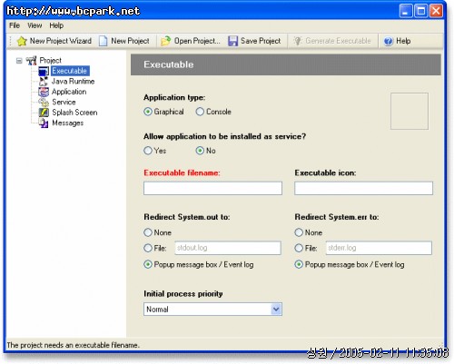Screen dimensions: 454x364
Task: Click the Save Project floppy disk icon
Action: (232, 41)
